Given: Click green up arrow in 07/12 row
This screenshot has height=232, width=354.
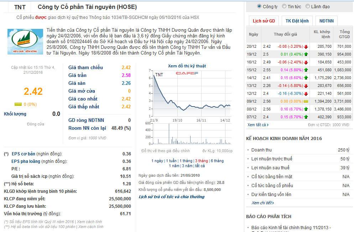Looking at the screenshot, I should pyautogui.click(x=306, y=117).
